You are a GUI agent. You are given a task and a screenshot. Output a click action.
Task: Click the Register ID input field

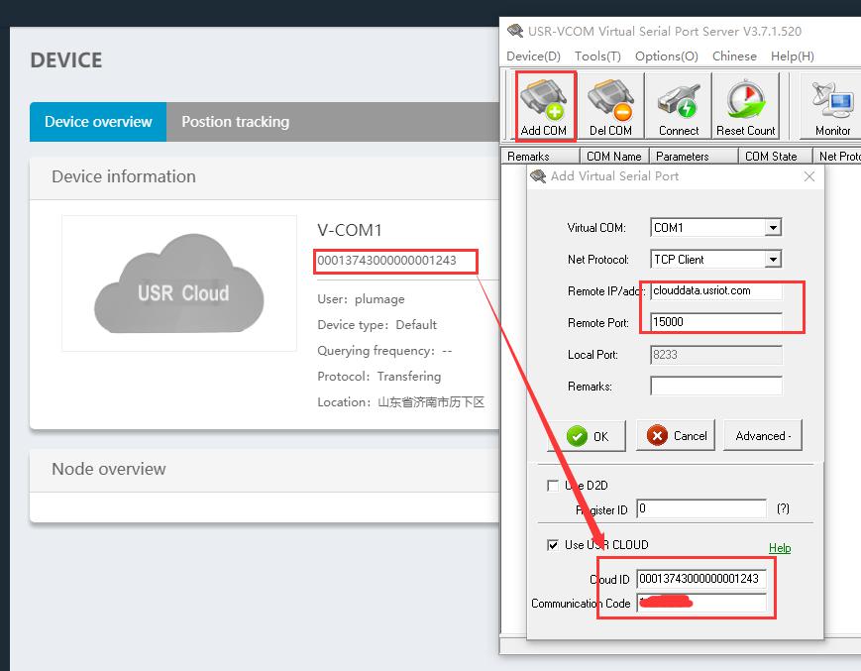(701, 509)
